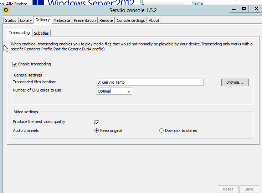Screen dimensions: 262x193
Task: Go to the Presentation tab
Action: [x=85, y=20]
